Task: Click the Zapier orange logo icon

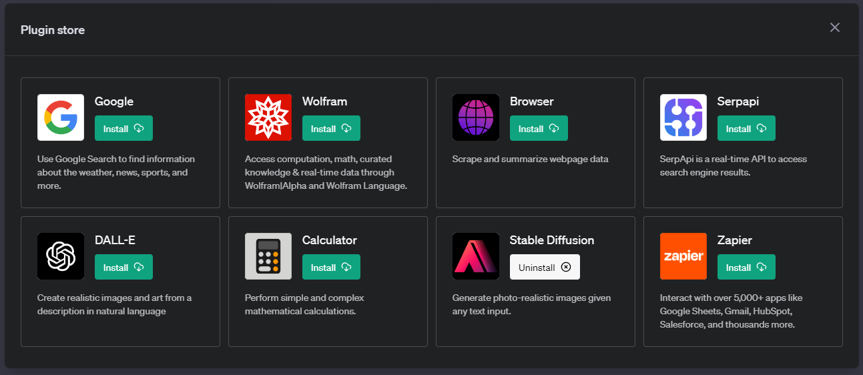Action: click(x=683, y=256)
